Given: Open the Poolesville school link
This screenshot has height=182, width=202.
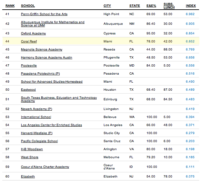Looking at the screenshot, I should click(29, 66).
